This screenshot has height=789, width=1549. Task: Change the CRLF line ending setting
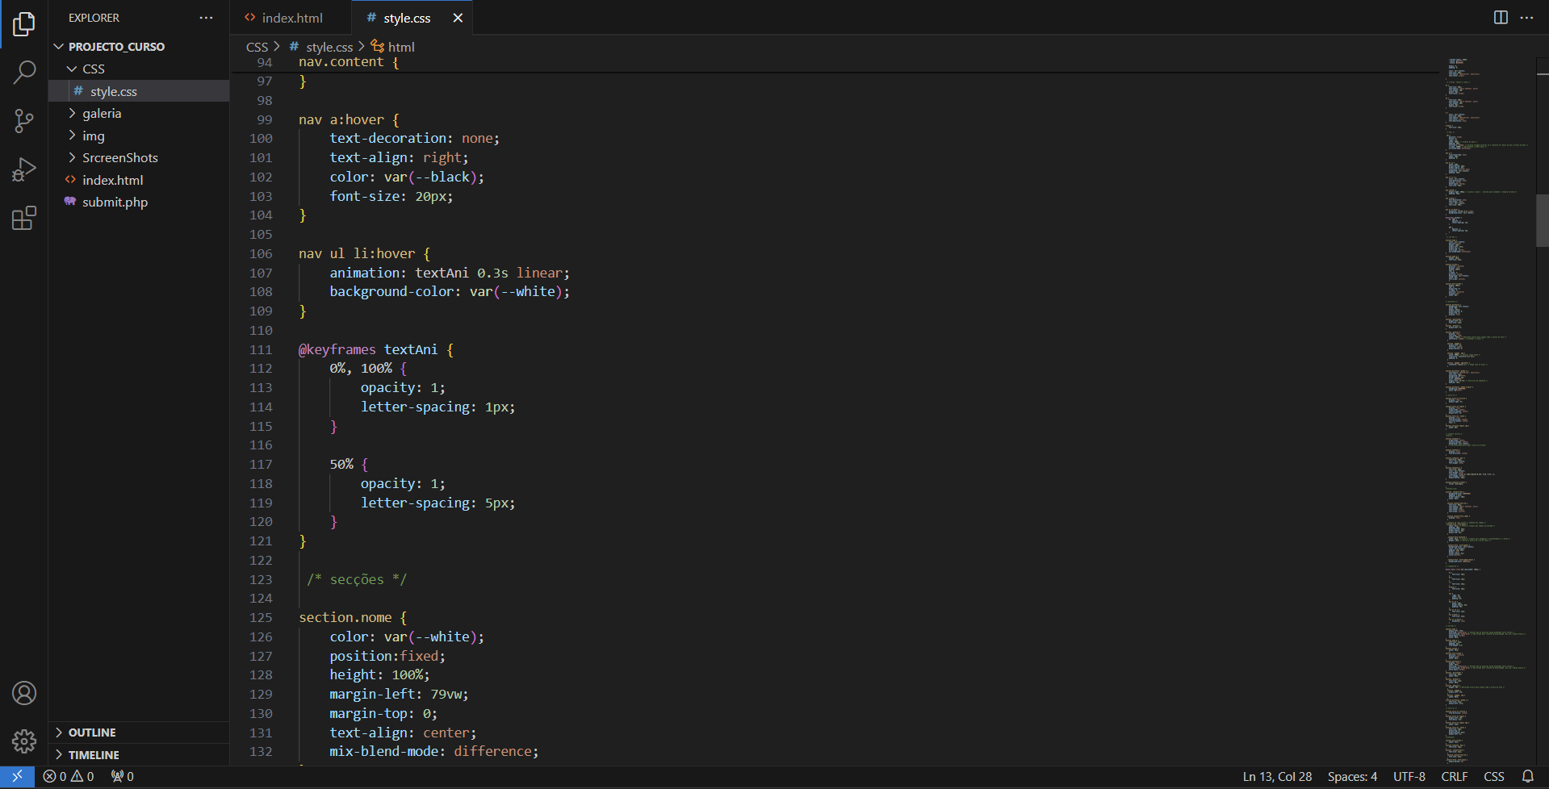click(x=1454, y=776)
